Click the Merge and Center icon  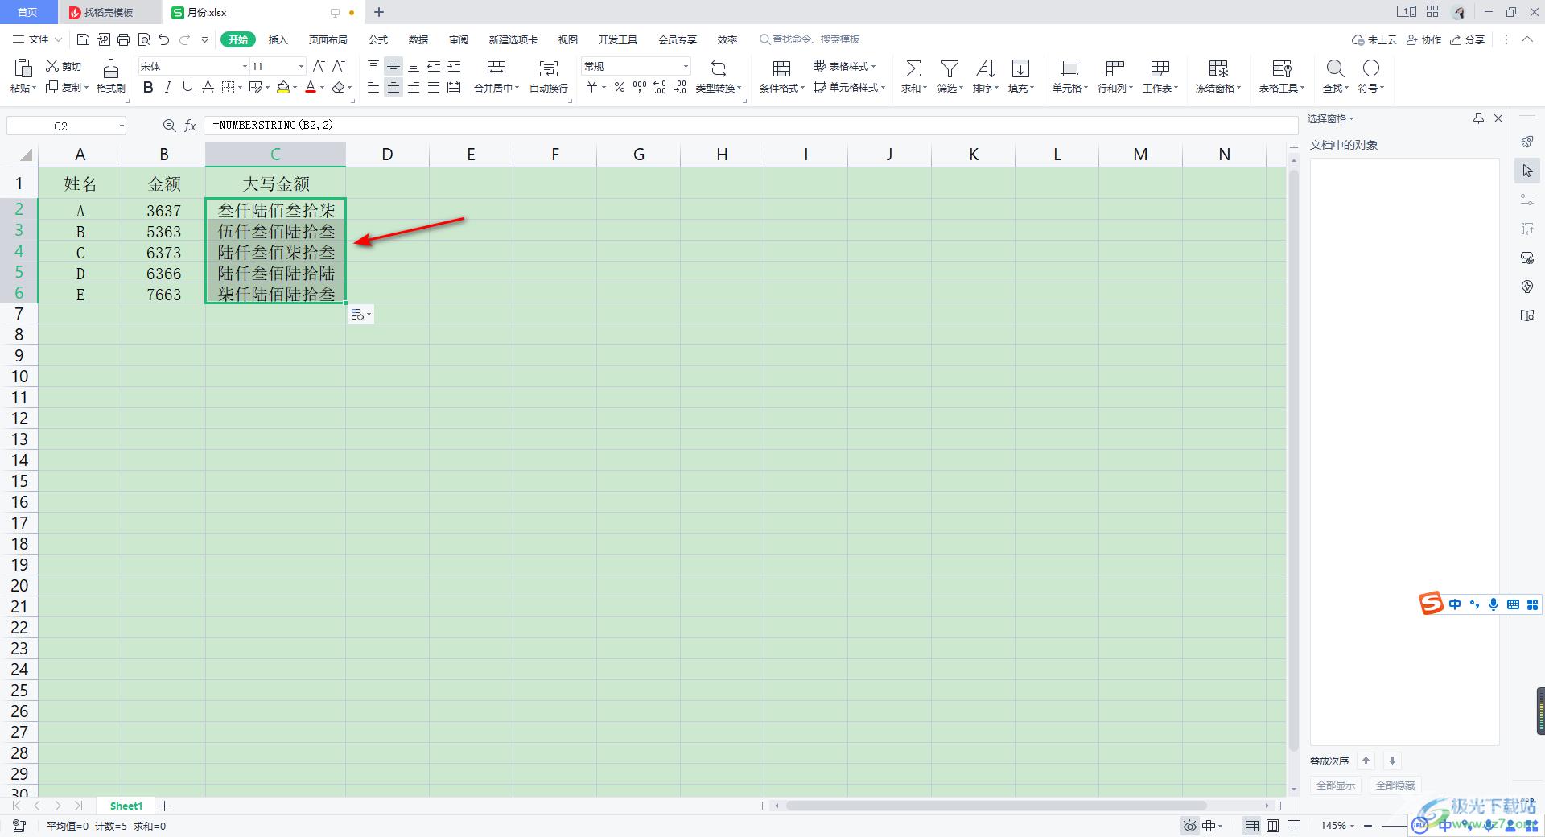(x=496, y=68)
